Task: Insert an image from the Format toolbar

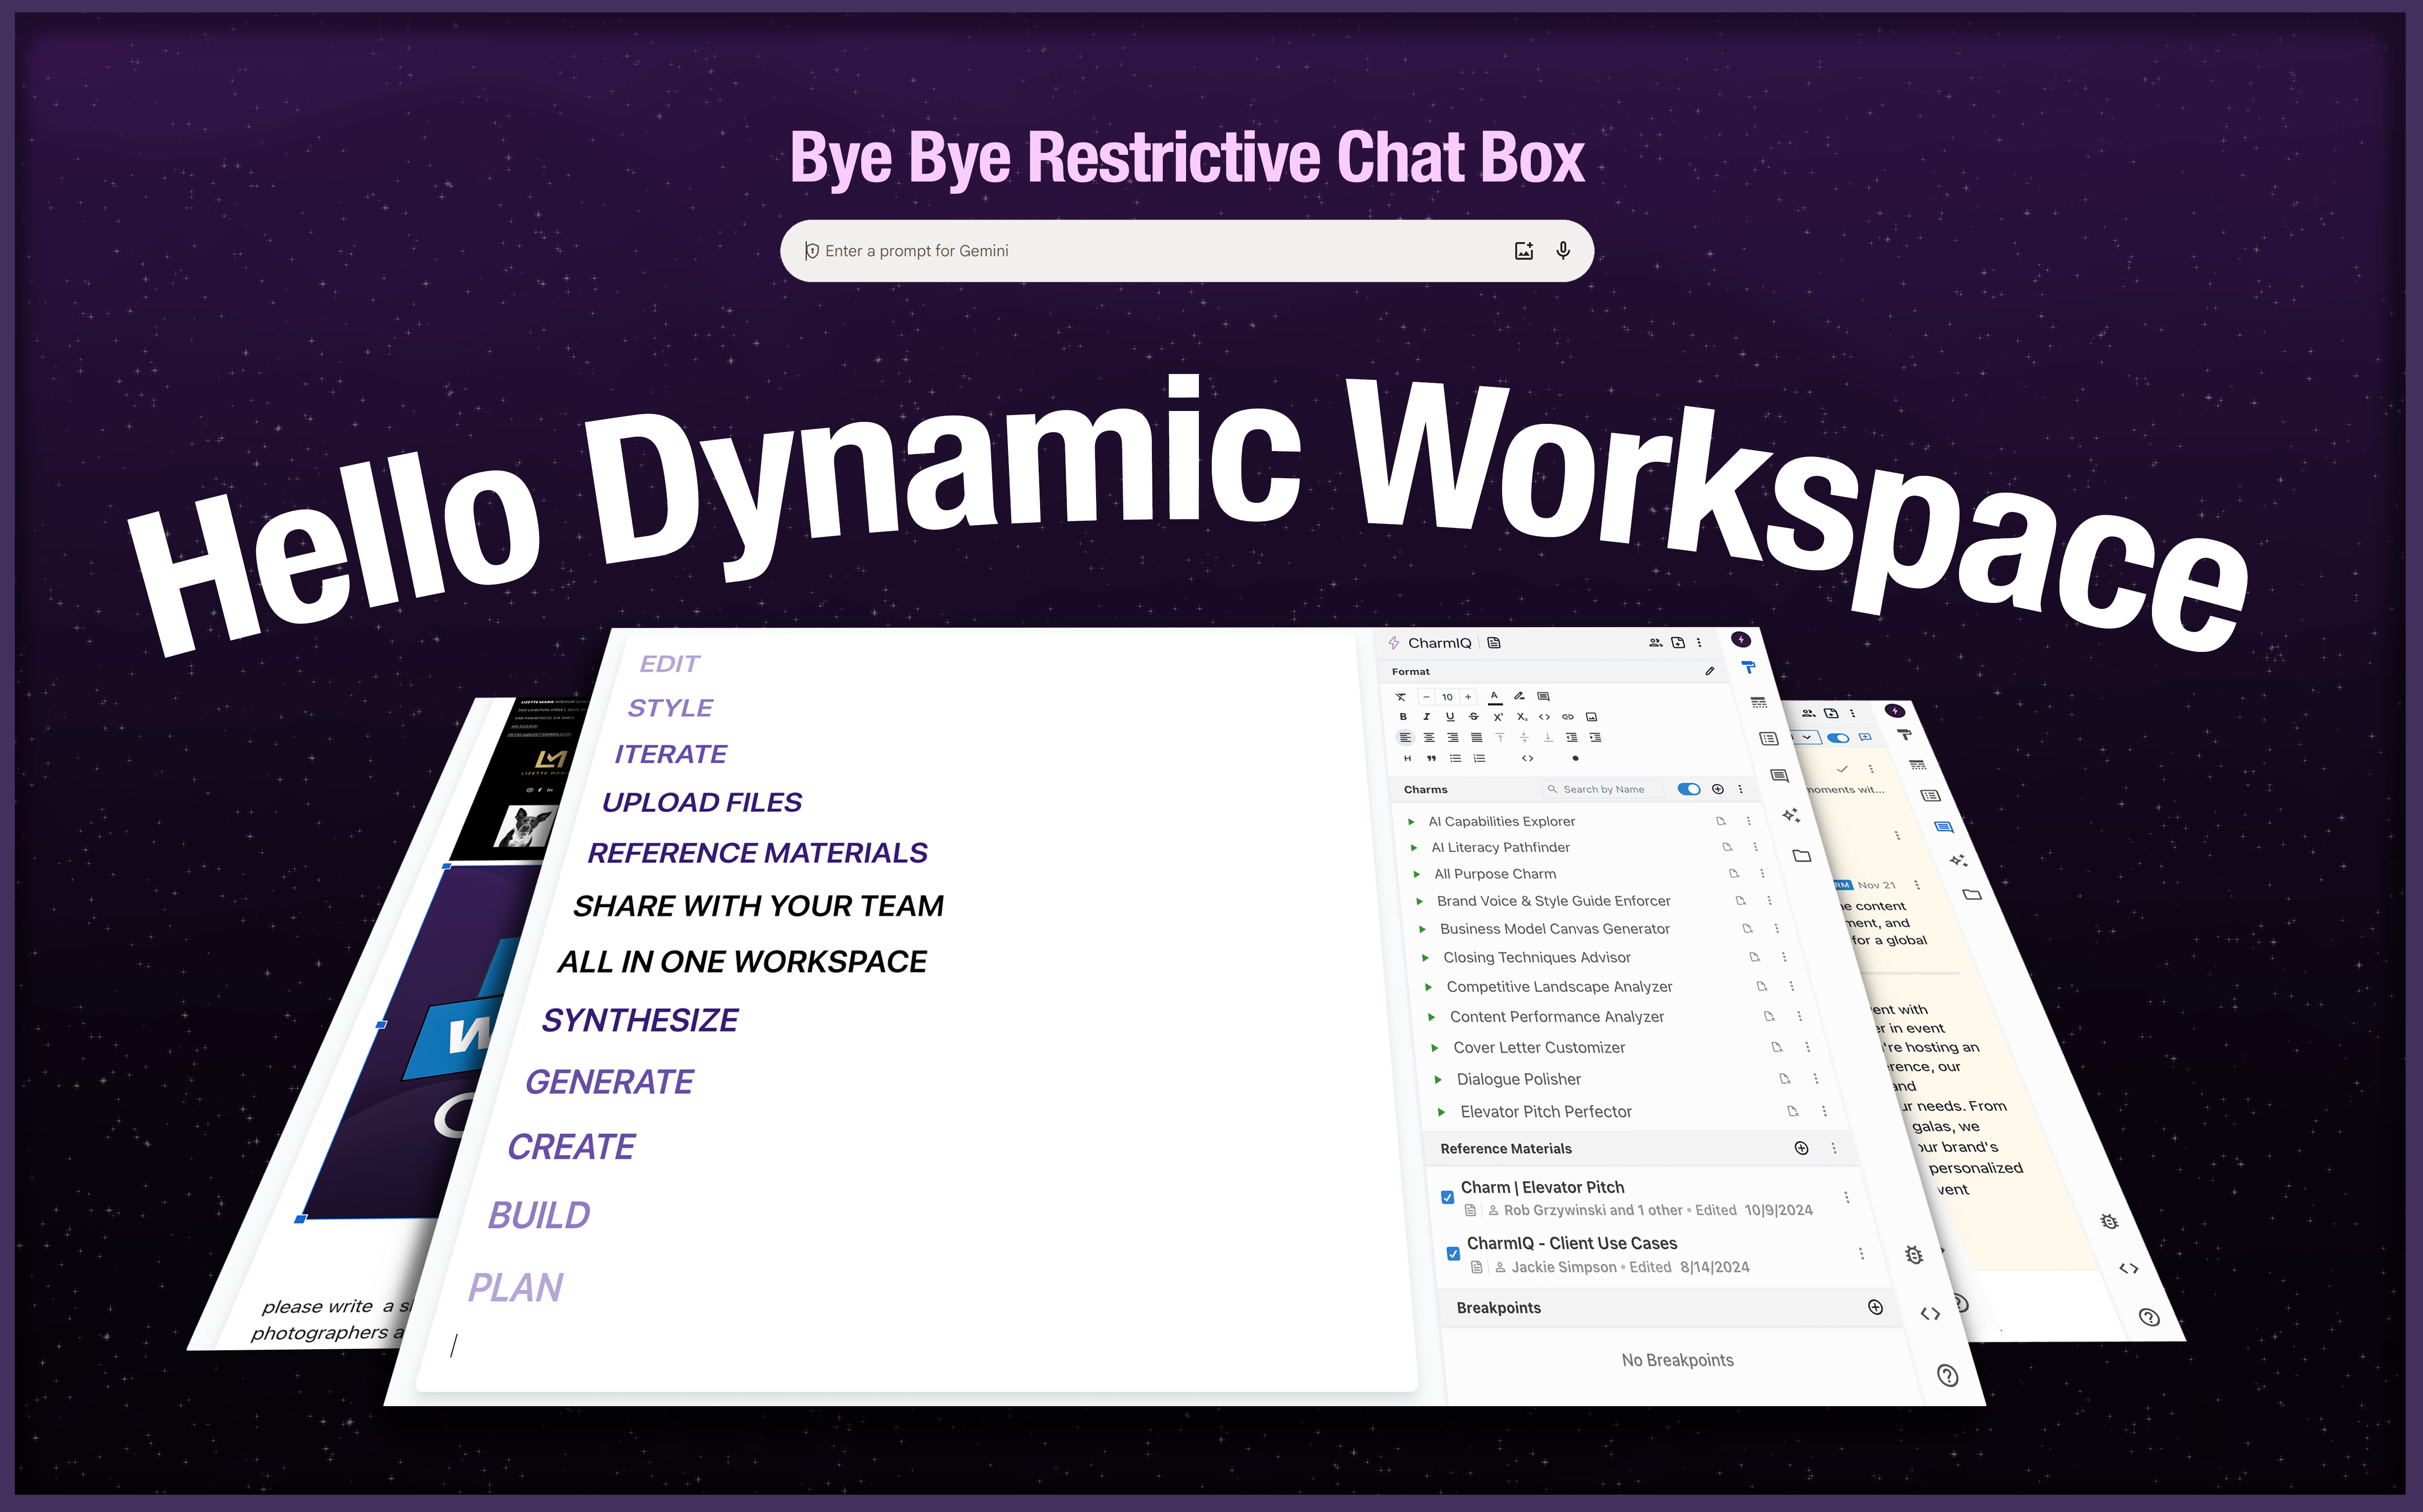Action: point(1592,717)
